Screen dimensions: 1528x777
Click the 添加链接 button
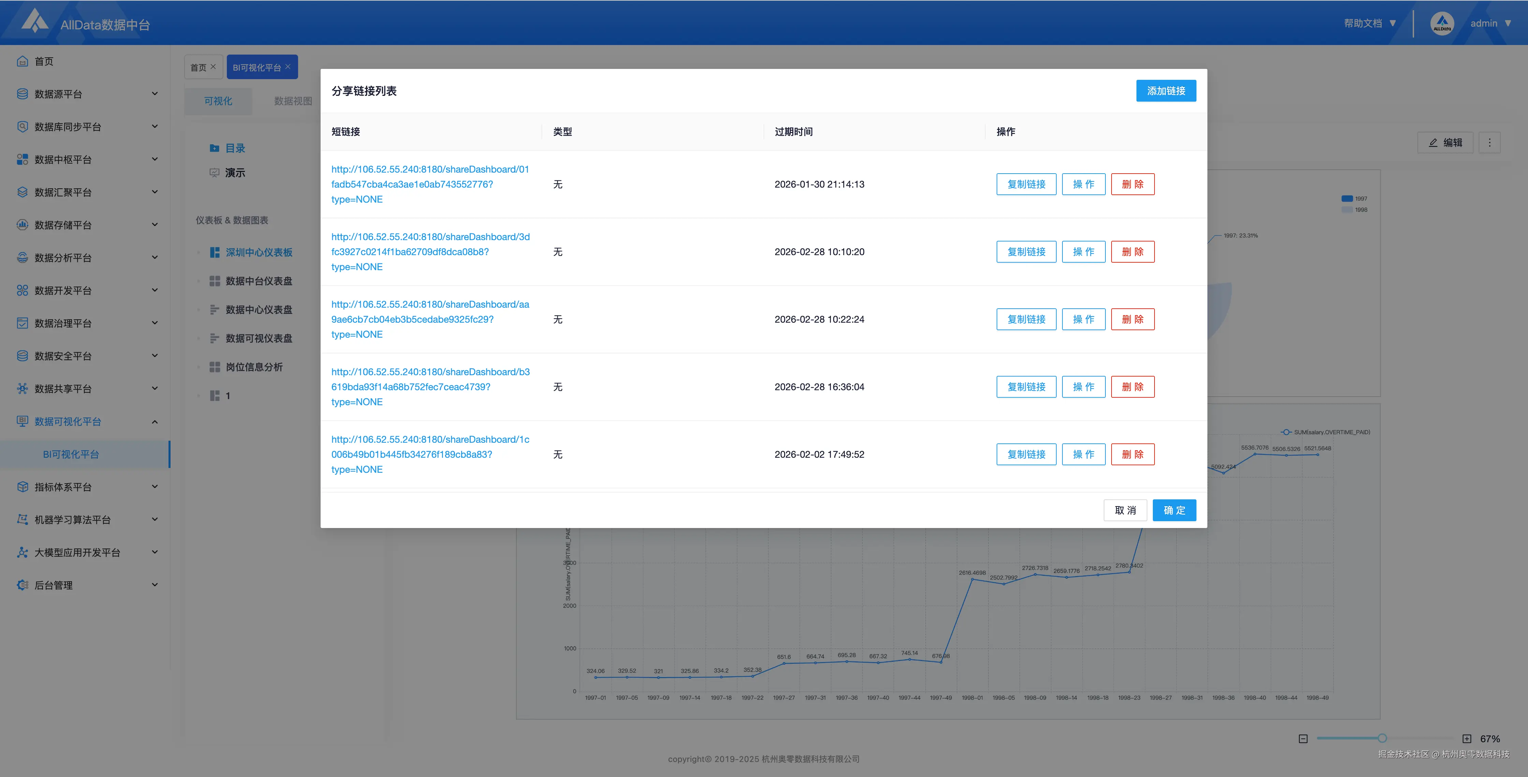coord(1165,91)
